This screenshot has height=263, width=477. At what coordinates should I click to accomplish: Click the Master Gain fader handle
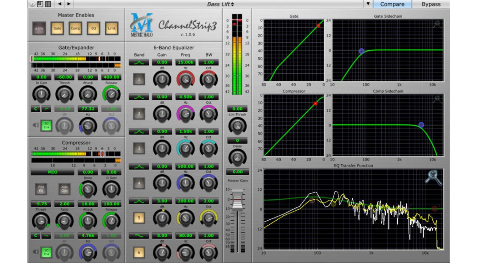(x=238, y=200)
